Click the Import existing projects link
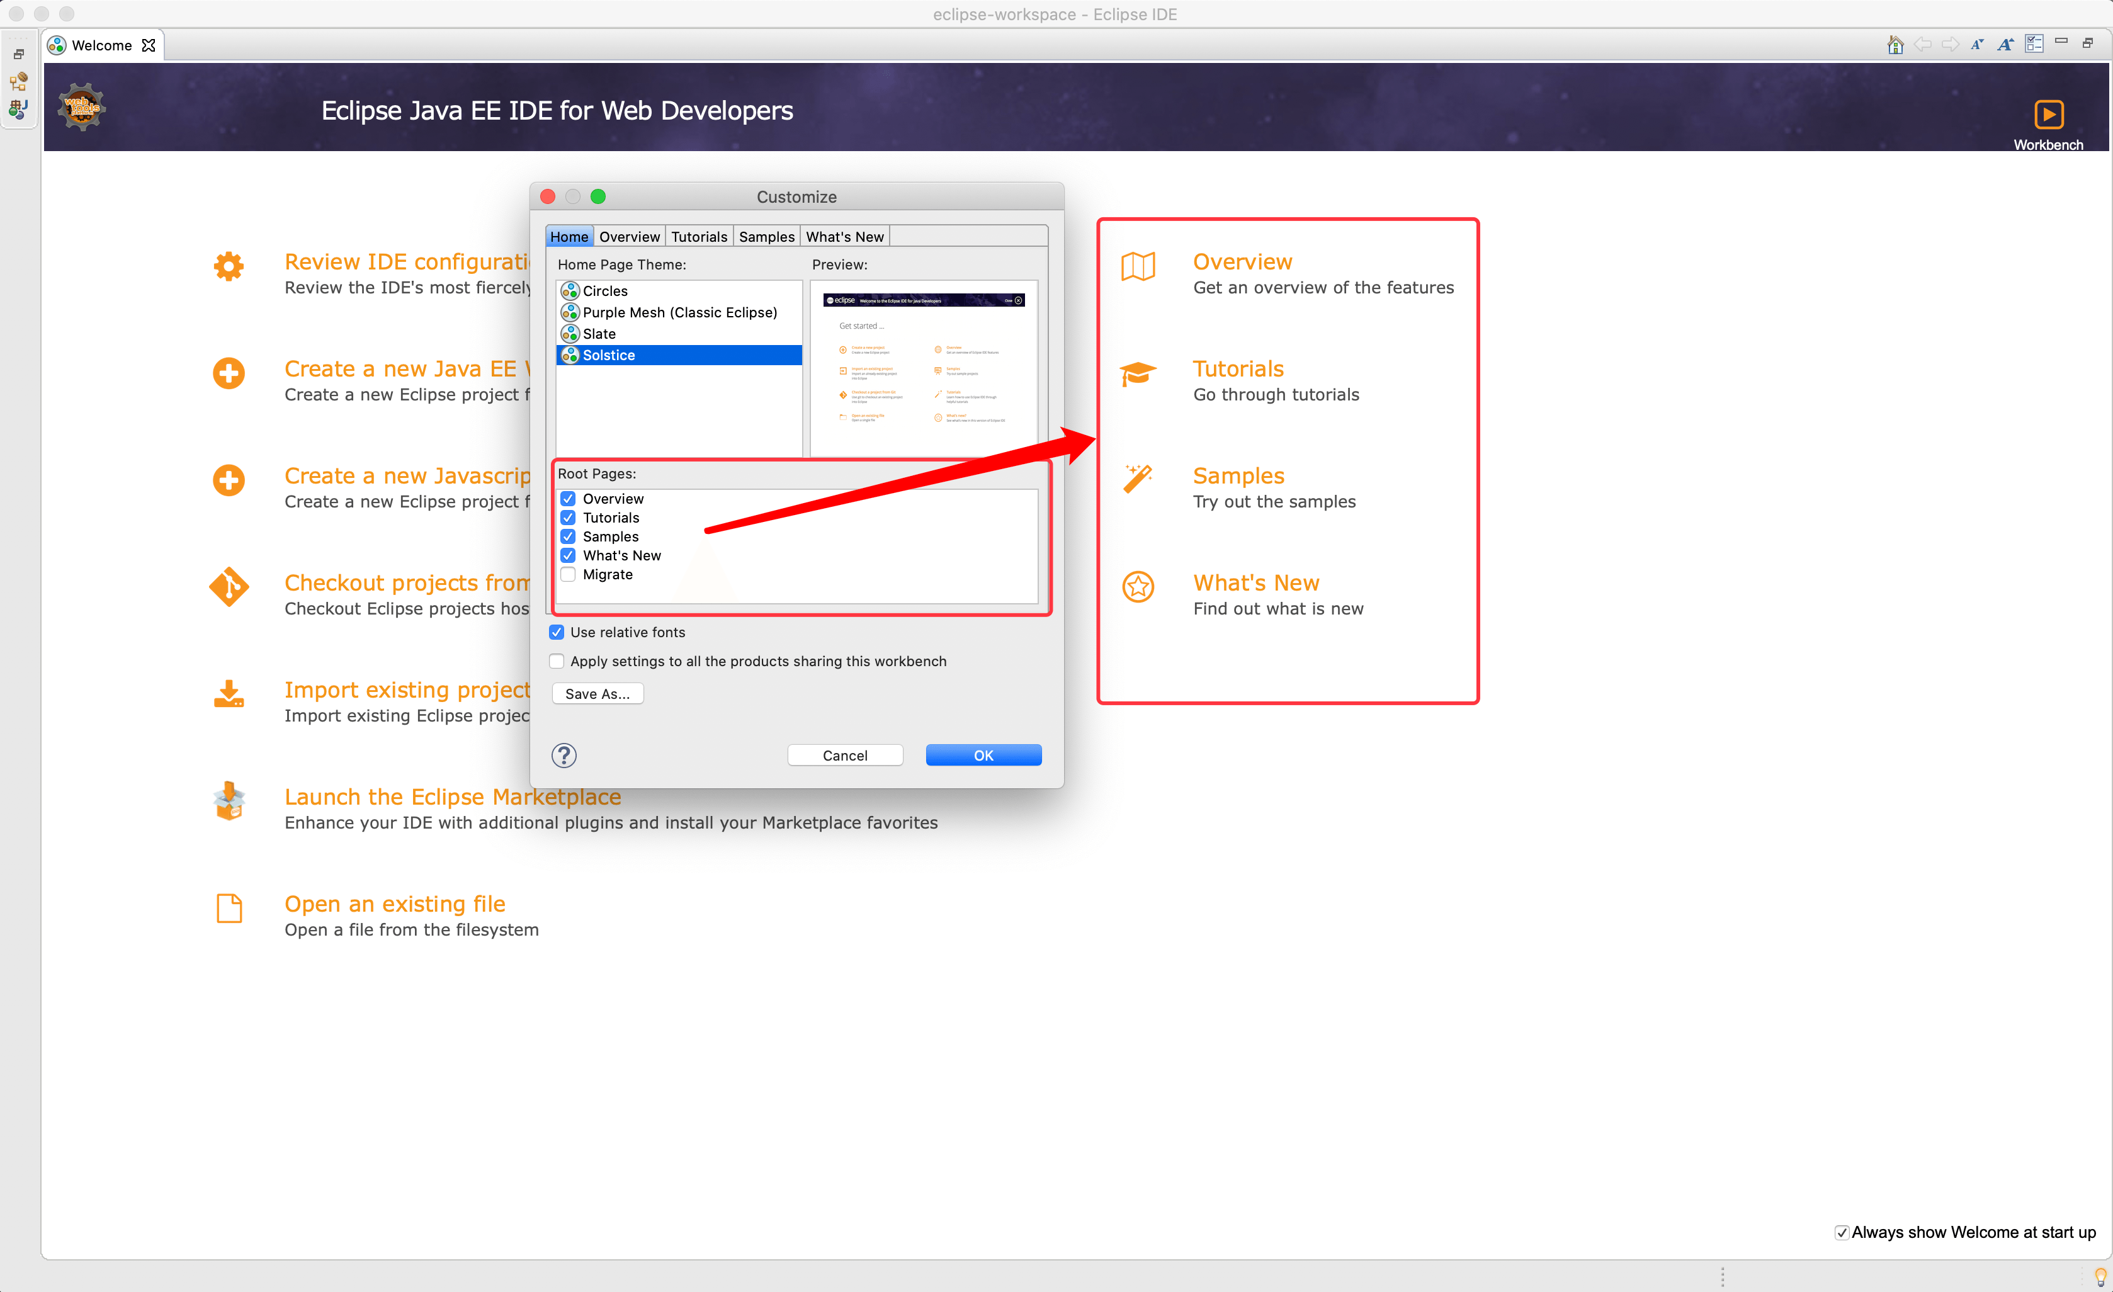The image size is (2113, 1292). pos(407,690)
